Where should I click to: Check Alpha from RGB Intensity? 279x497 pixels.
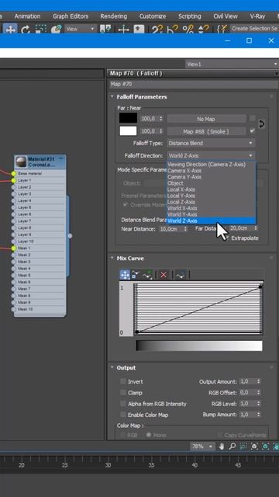point(122,404)
